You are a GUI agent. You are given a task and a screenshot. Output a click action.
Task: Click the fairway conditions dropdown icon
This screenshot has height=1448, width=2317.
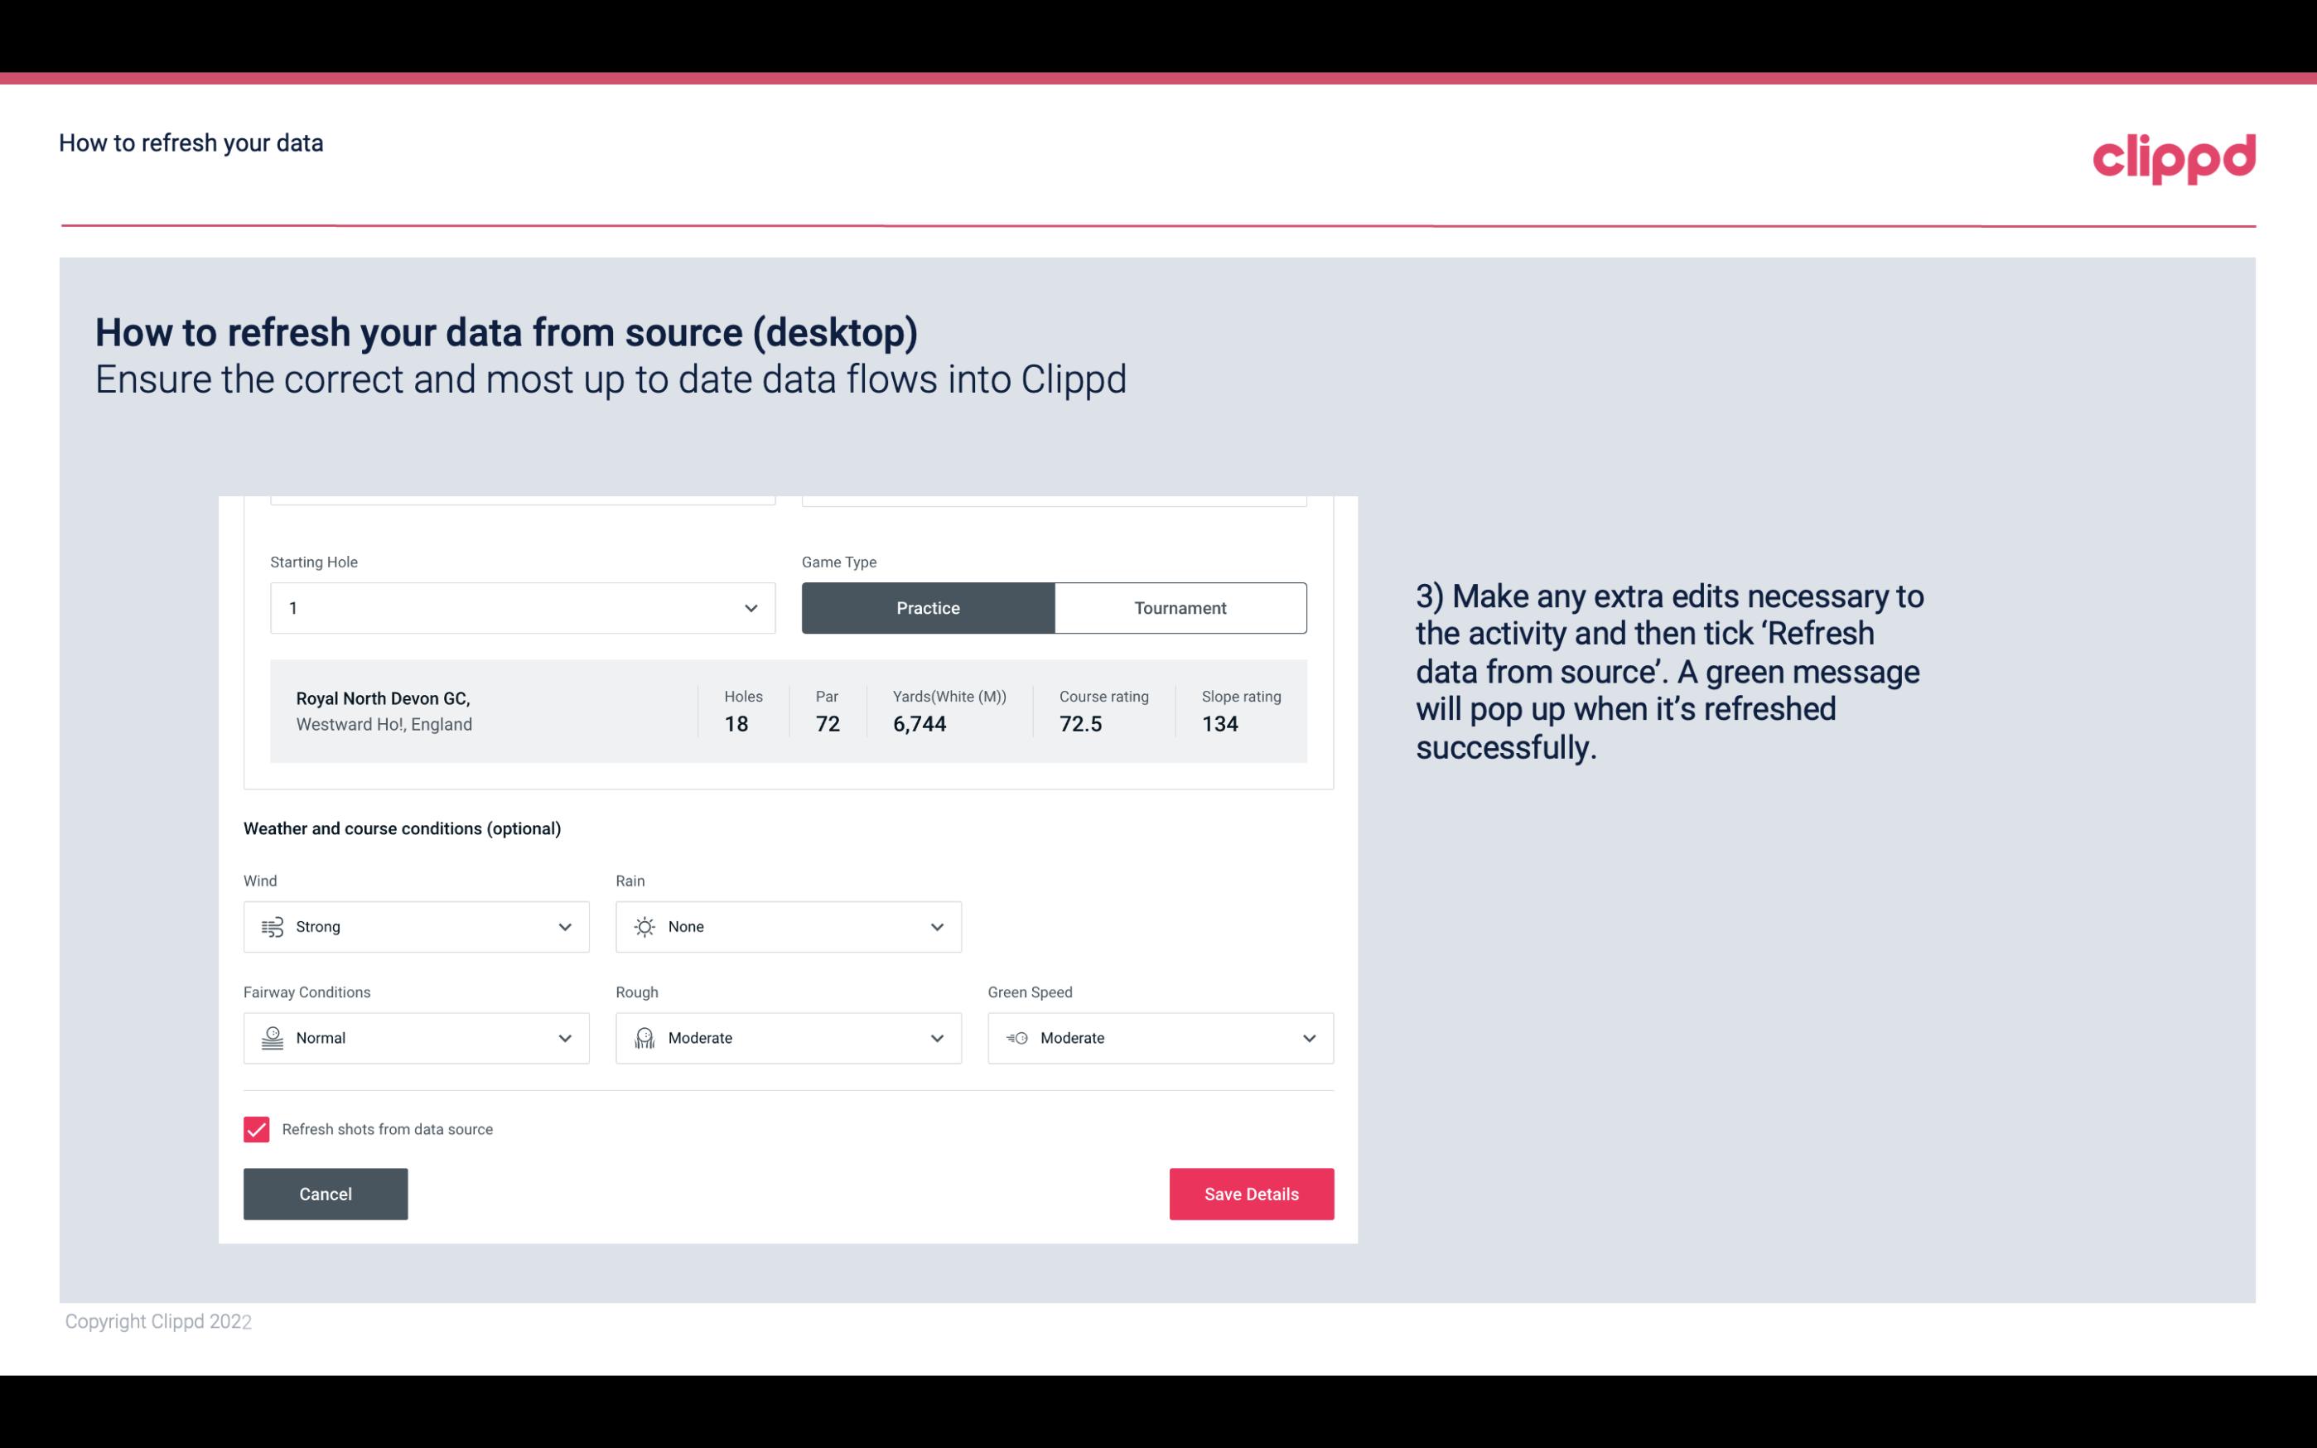click(x=564, y=1038)
